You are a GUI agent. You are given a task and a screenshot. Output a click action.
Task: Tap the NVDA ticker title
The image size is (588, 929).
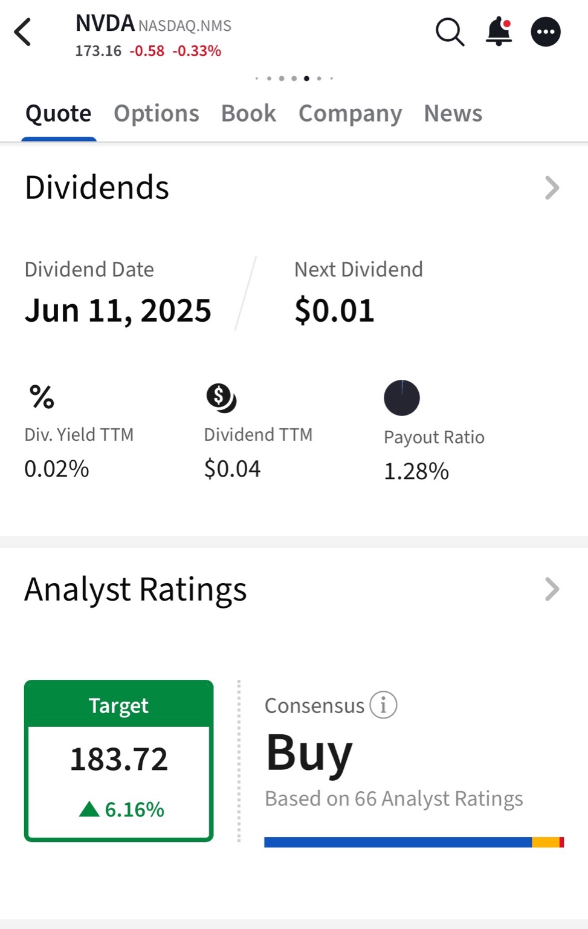coord(105,24)
